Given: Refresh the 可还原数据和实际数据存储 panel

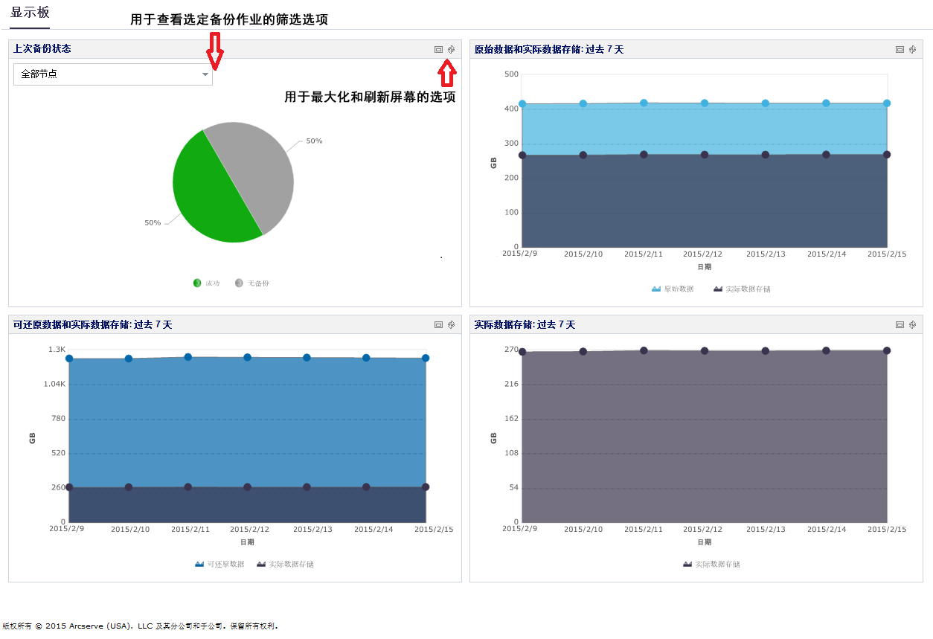Looking at the screenshot, I should click(x=451, y=324).
